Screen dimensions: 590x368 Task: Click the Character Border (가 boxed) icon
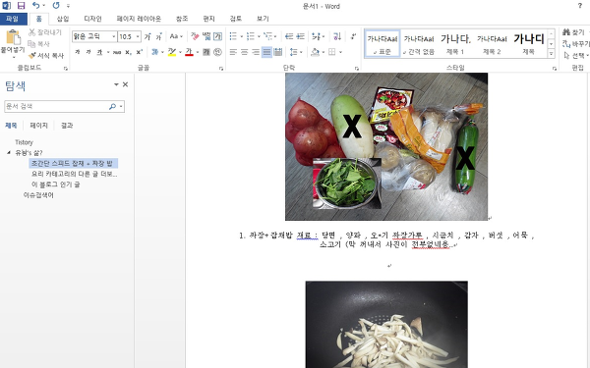click(217, 36)
